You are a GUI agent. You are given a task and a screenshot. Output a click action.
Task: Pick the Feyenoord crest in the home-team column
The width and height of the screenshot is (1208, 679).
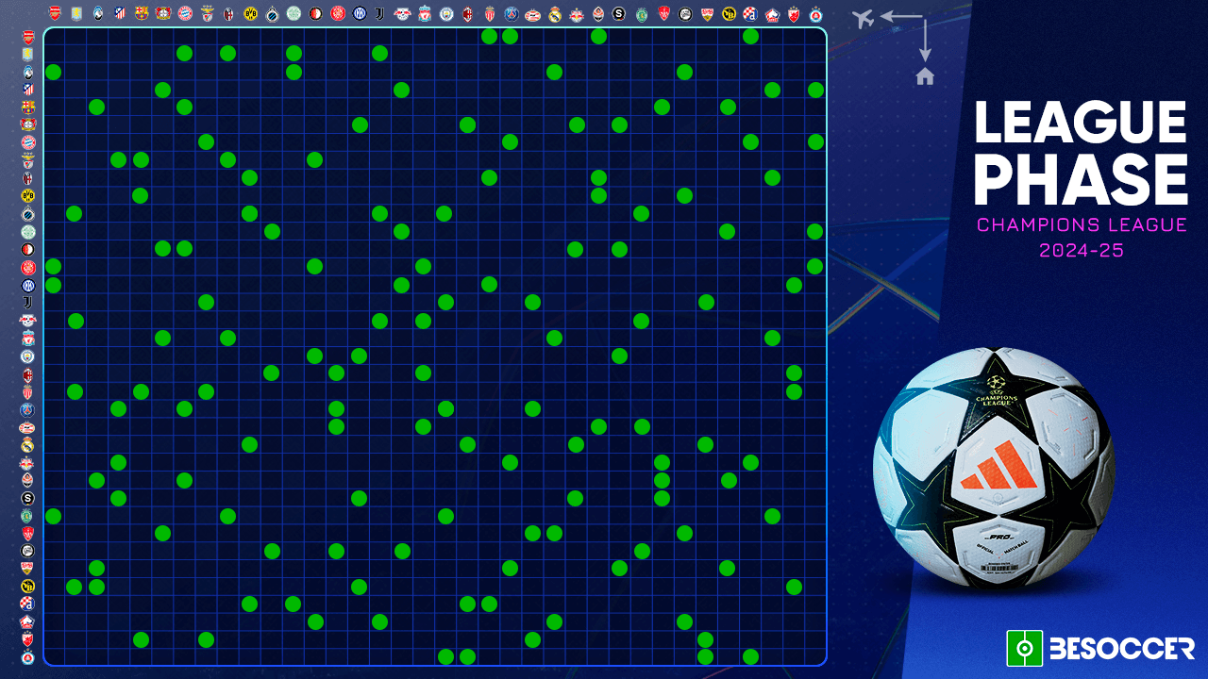(x=27, y=249)
